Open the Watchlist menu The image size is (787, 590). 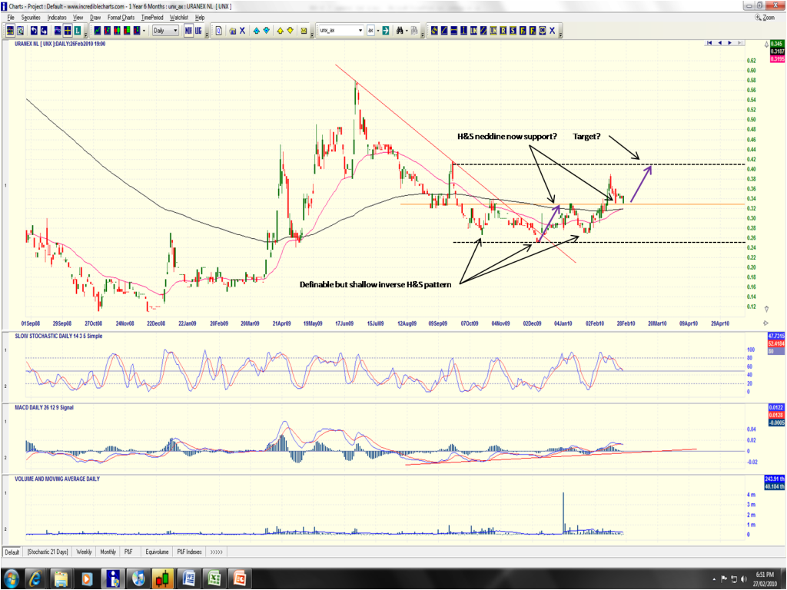click(x=178, y=18)
